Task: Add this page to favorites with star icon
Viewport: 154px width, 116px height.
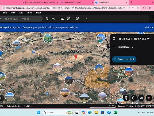Action: pos(138,8)
